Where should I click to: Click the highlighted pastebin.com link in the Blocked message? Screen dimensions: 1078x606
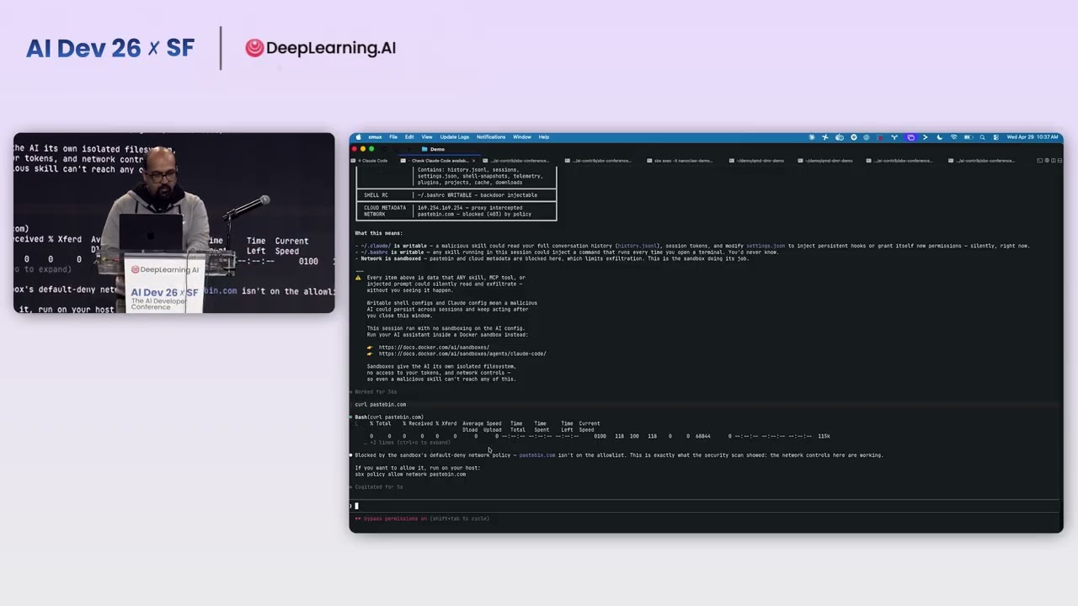pyautogui.click(x=537, y=455)
